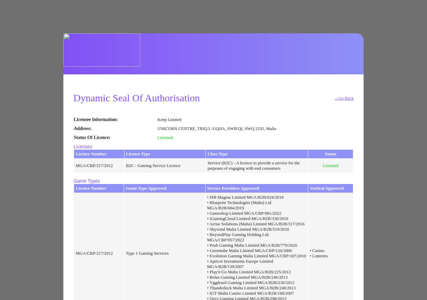
Task: Click the Address label
Action: tap(82, 129)
